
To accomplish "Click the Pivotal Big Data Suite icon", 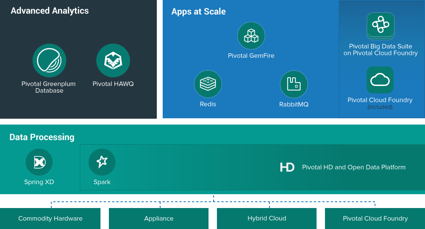I will coord(380,26).
